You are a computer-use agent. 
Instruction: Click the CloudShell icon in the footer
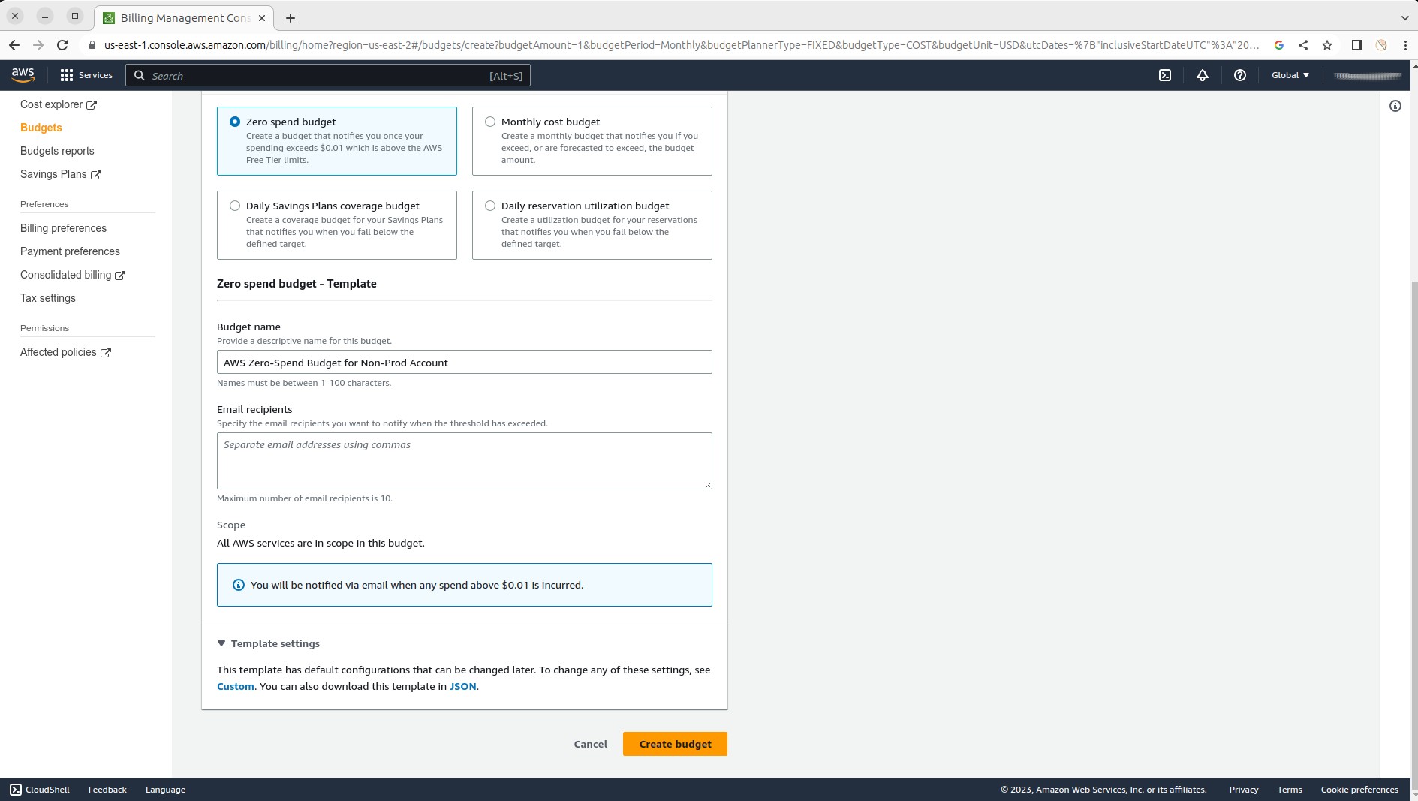coord(16,790)
